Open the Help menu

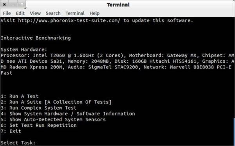point(94,13)
